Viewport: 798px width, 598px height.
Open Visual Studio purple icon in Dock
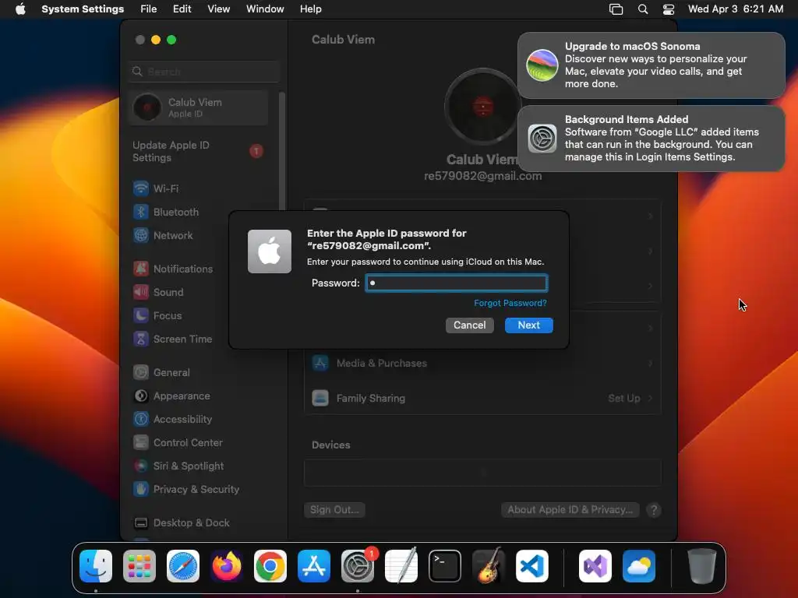595,566
